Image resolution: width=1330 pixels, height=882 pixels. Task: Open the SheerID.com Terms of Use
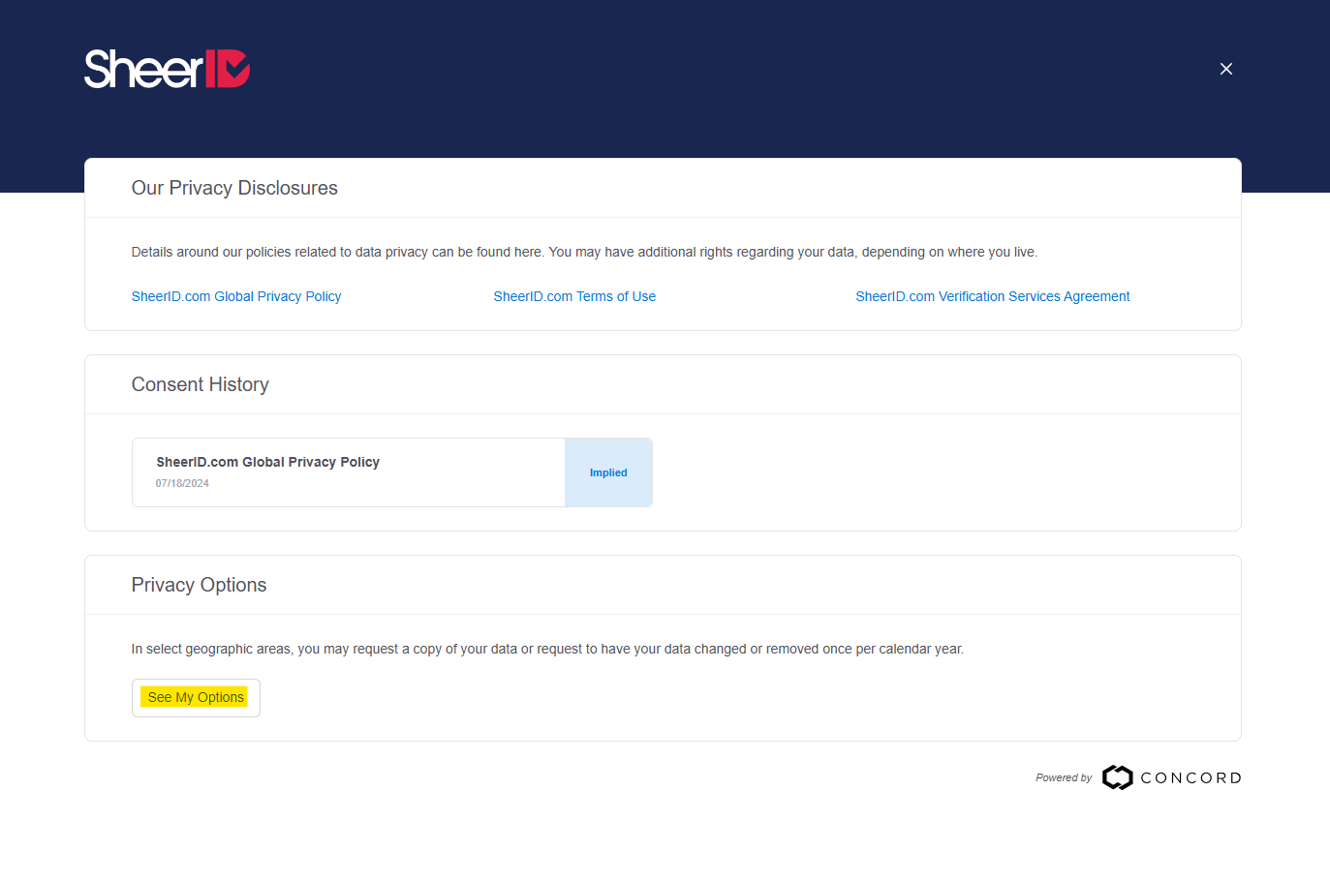coord(574,296)
